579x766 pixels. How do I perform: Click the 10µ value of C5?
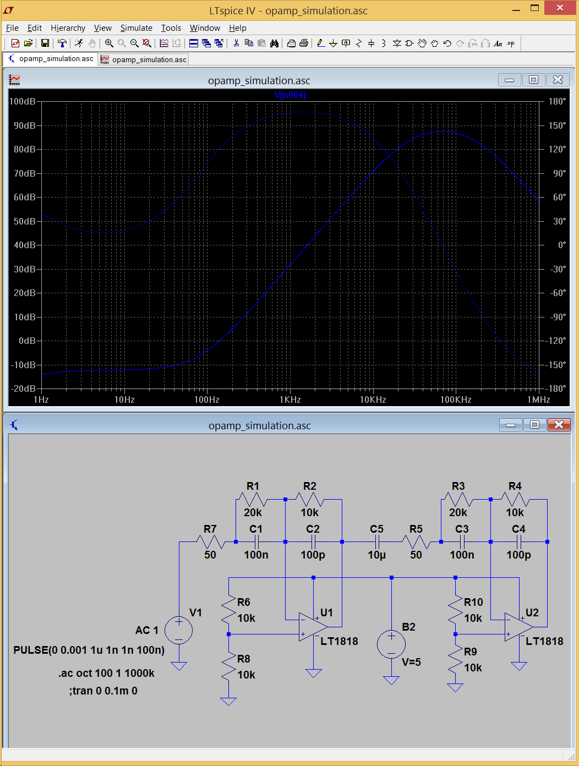(376, 555)
